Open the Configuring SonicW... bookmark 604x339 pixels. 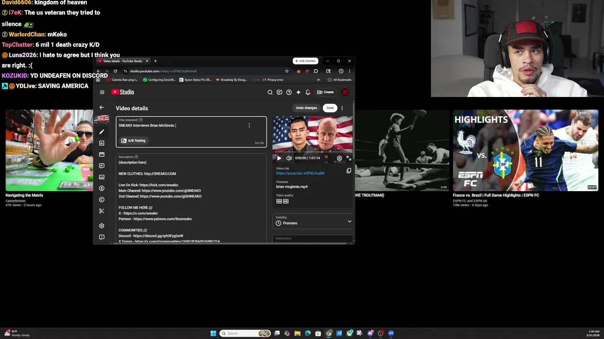coord(159,80)
